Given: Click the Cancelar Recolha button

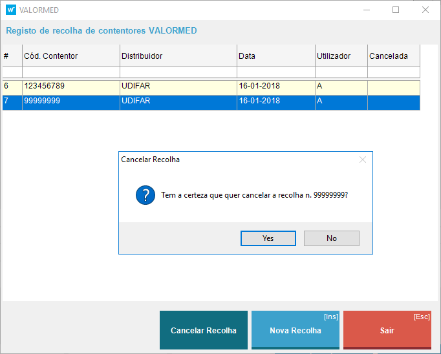Looking at the screenshot, I should pyautogui.click(x=204, y=330).
